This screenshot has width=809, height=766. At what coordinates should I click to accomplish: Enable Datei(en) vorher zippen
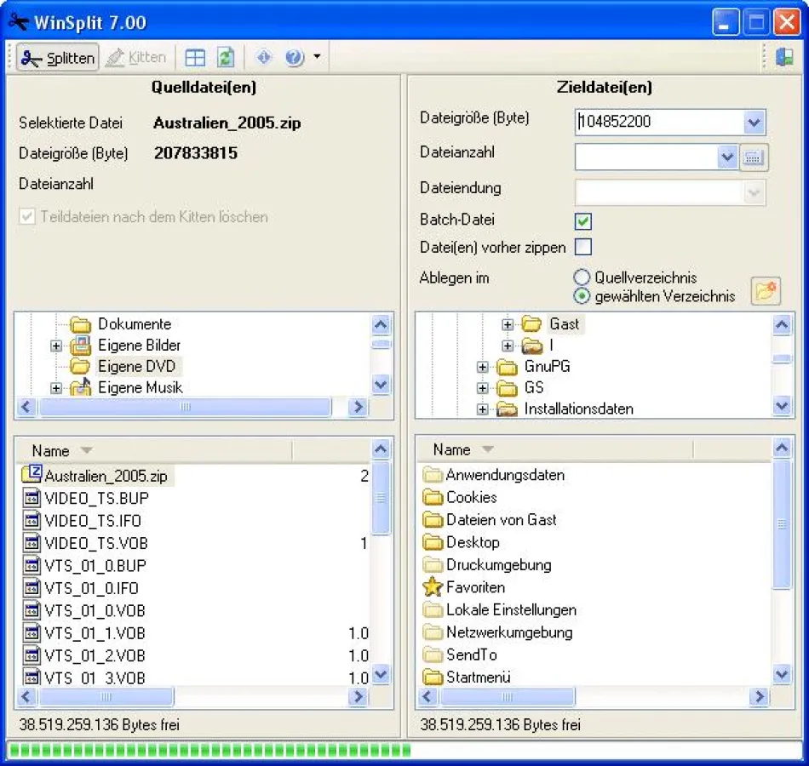[582, 248]
